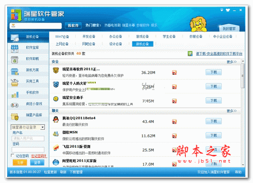Click red info icon for 瑞星安全助手
Image resolution: width=253 pixels, height=183 pixels.
[x=174, y=101]
